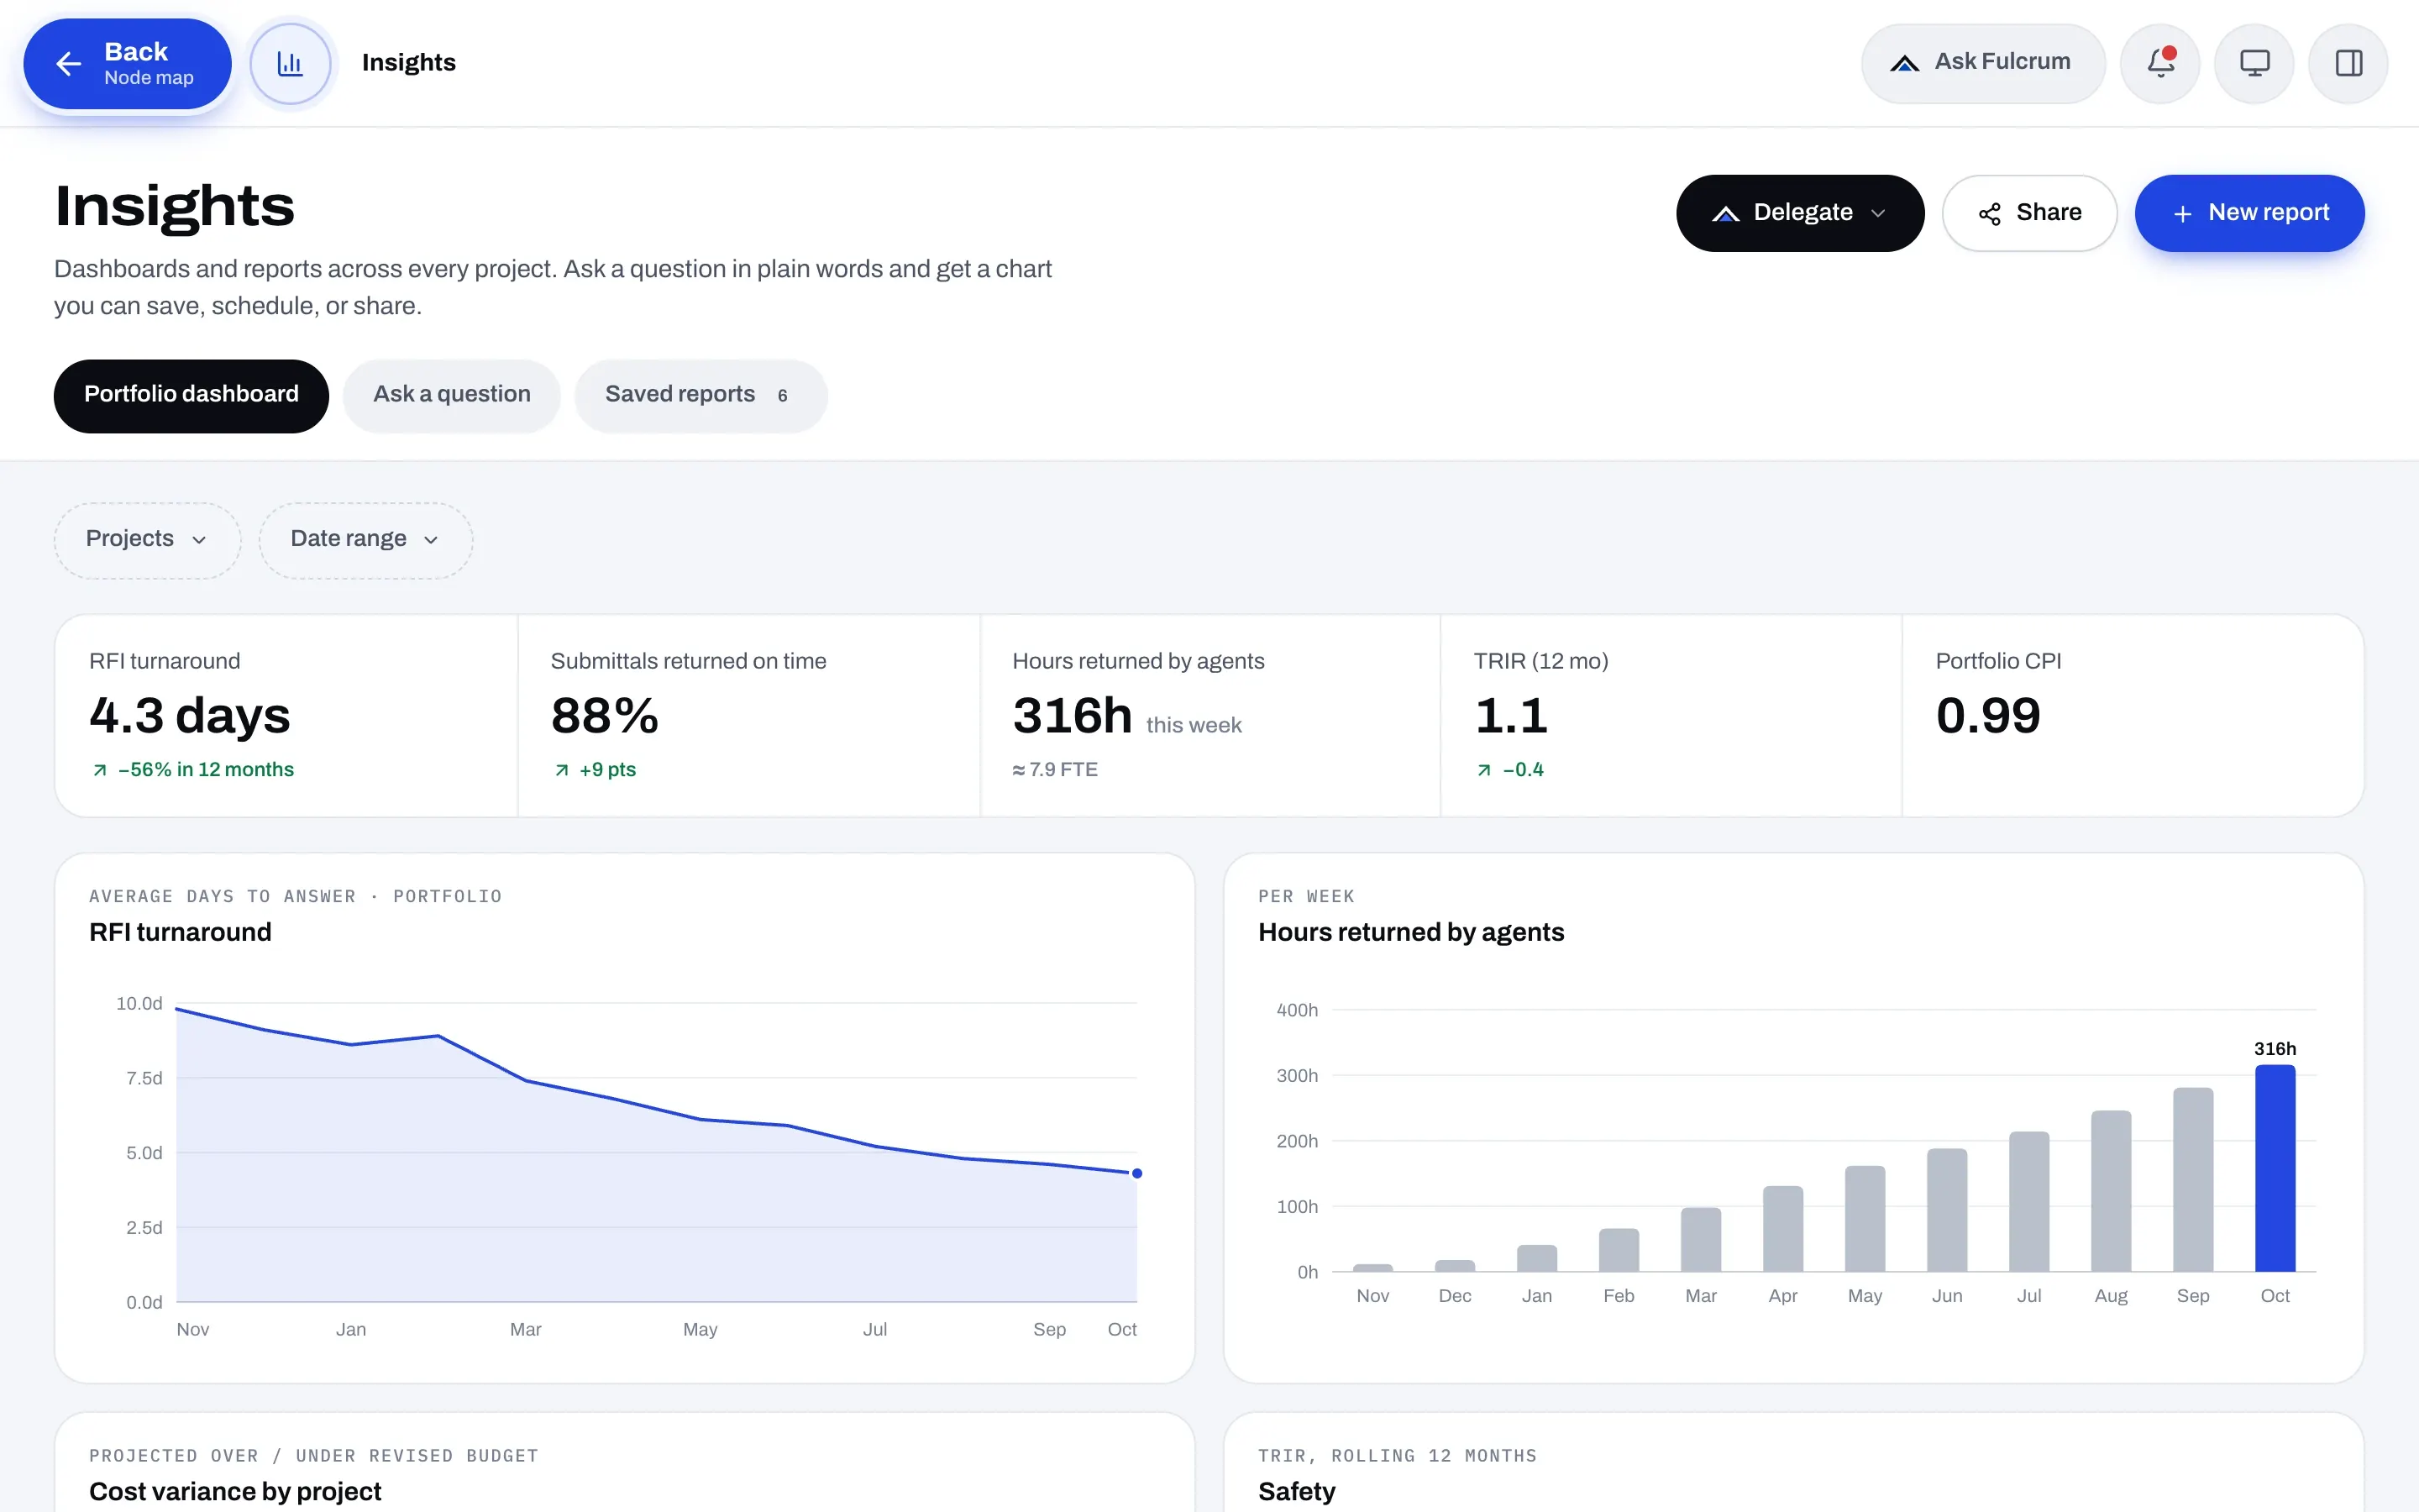
Task: Switch to Ask a question tab
Action: click(452, 395)
